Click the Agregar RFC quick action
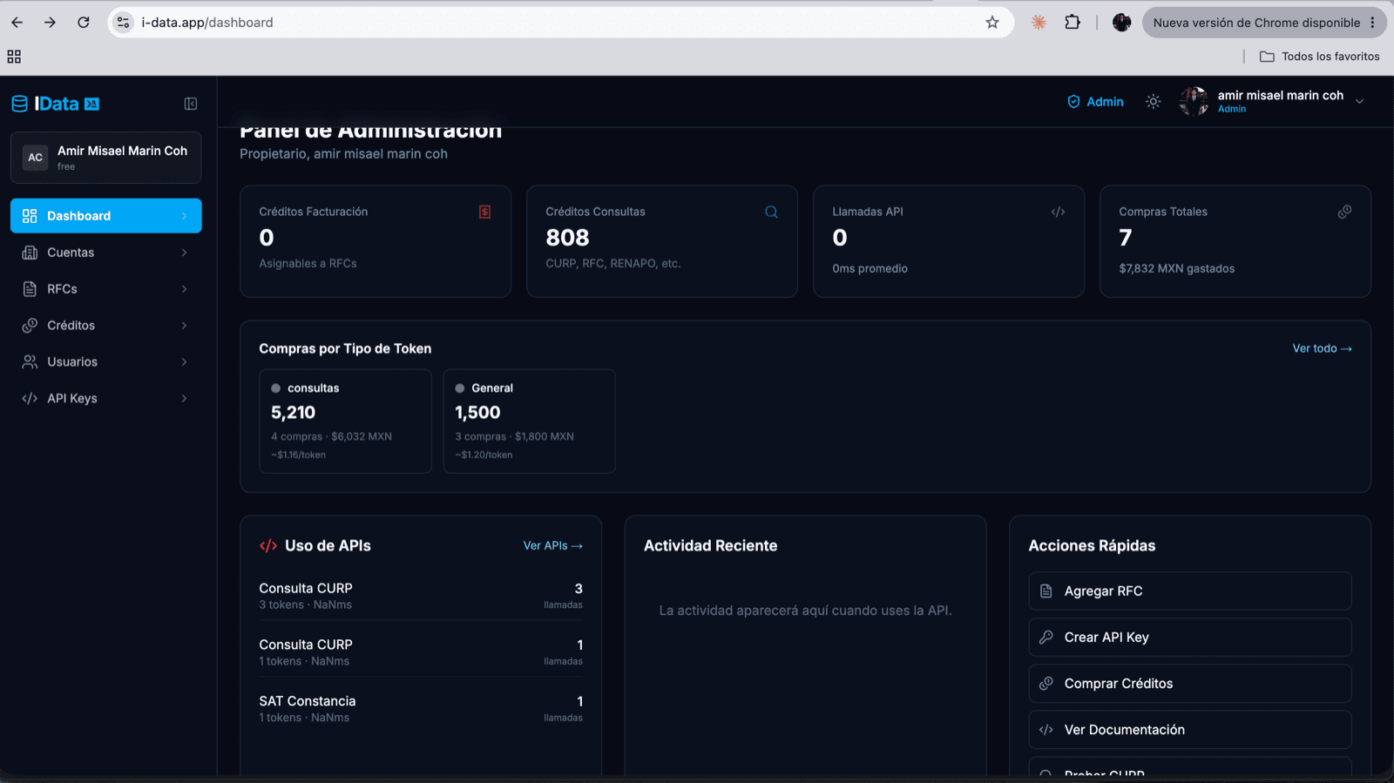This screenshot has height=783, width=1394. (x=1190, y=591)
